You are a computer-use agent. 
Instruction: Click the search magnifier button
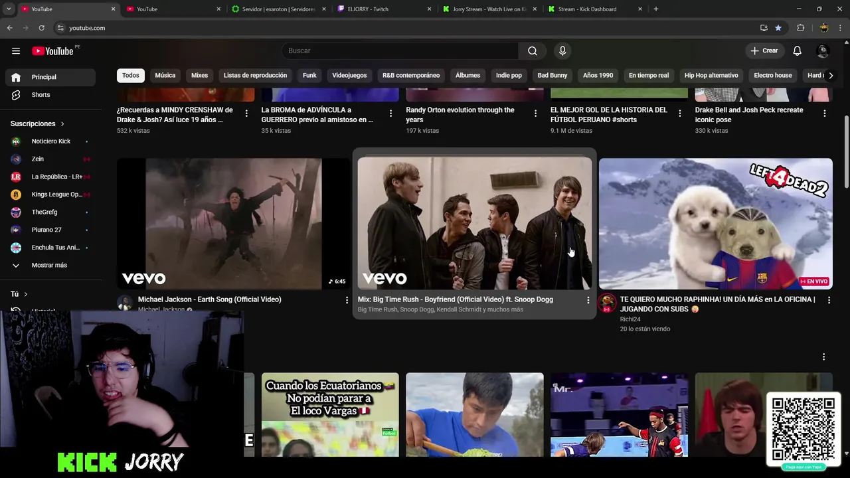coord(533,51)
